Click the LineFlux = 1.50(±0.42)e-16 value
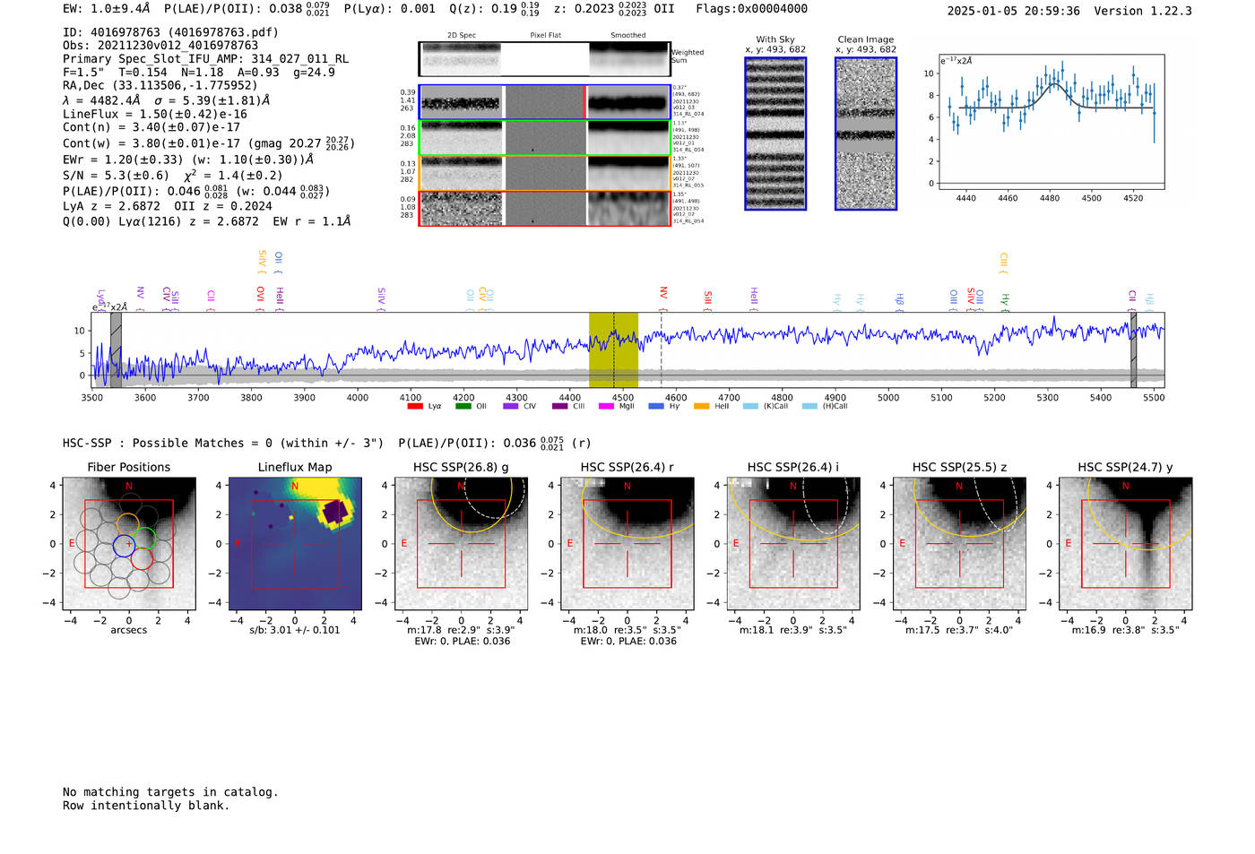Viewport: 1255px width, 854px height. tap(155, 115)
